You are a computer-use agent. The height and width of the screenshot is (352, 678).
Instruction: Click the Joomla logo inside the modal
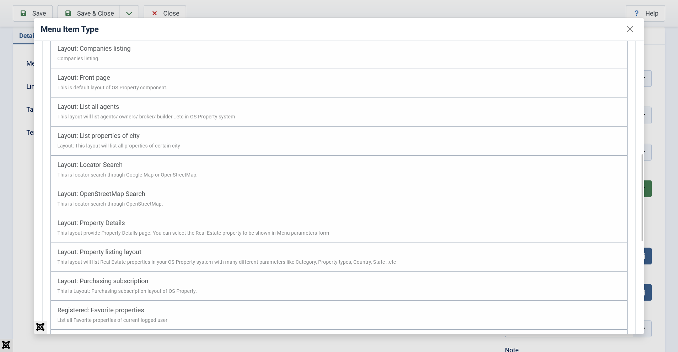pos(41,327)
